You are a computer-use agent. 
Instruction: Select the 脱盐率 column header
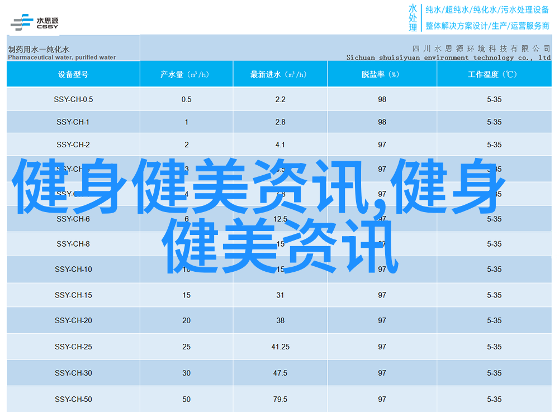(x=382, y=74)
